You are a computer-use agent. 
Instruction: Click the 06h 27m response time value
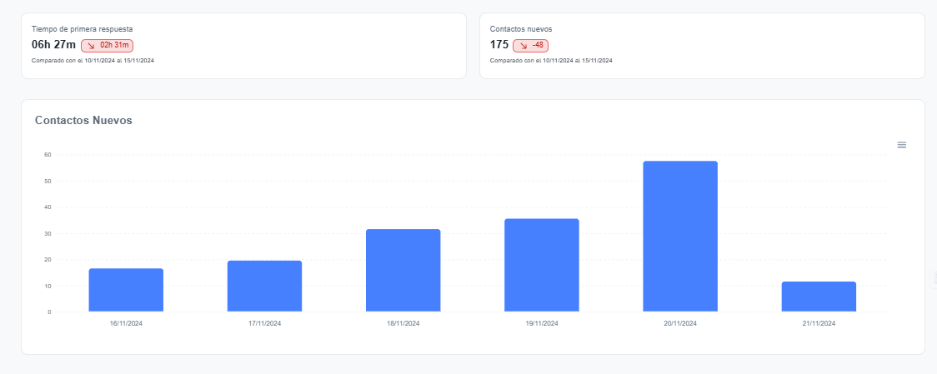tap(53, 45)
